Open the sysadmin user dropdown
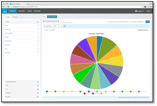 pos(140,11)
